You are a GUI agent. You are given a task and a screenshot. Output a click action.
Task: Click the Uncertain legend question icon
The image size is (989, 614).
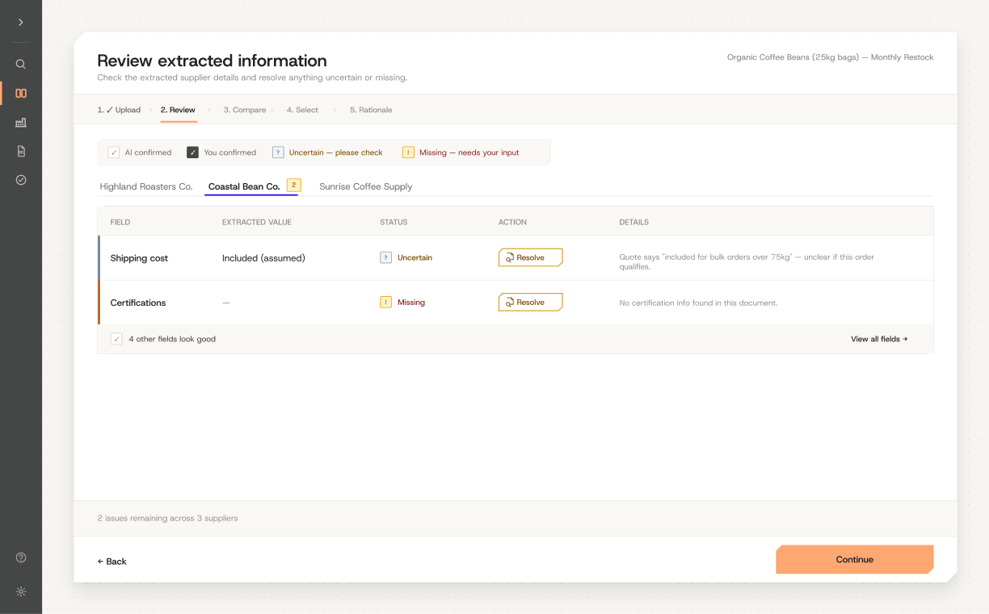point(278,152)
